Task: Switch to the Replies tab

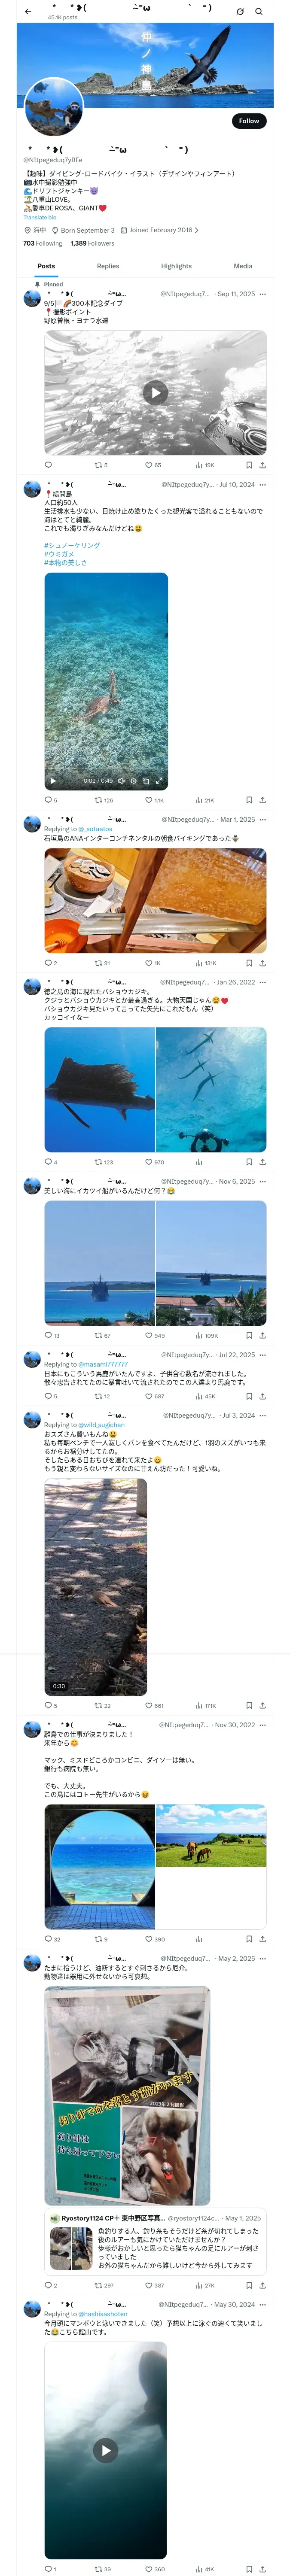Action: click(108, 266)
